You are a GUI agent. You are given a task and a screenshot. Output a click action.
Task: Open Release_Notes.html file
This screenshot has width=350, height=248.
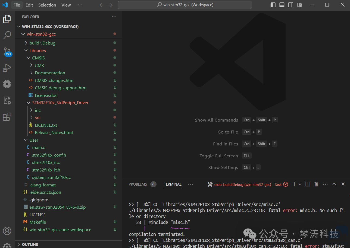tap(68, 132)
